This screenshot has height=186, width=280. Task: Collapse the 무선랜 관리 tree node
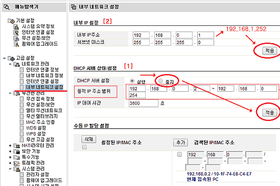click(10, 93)
